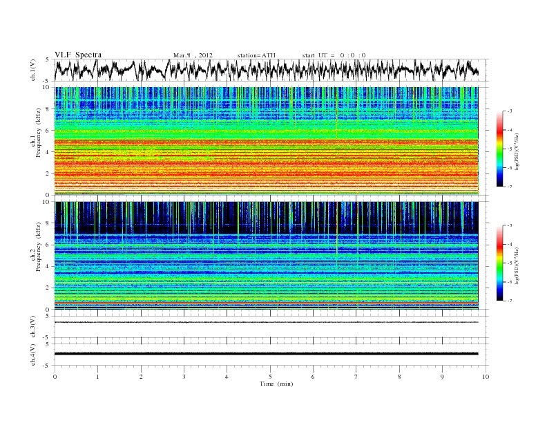The height and width of the screenshot is (423, 547).
Task: Click the "VLF Spectra" title text
Action: pyautogui.click(x=78, y=55)
